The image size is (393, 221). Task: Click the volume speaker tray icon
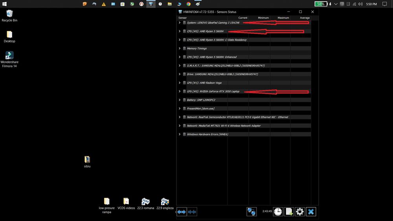[x=360, y=4]
